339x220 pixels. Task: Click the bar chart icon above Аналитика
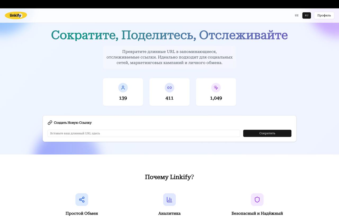(x=169, y=200)
